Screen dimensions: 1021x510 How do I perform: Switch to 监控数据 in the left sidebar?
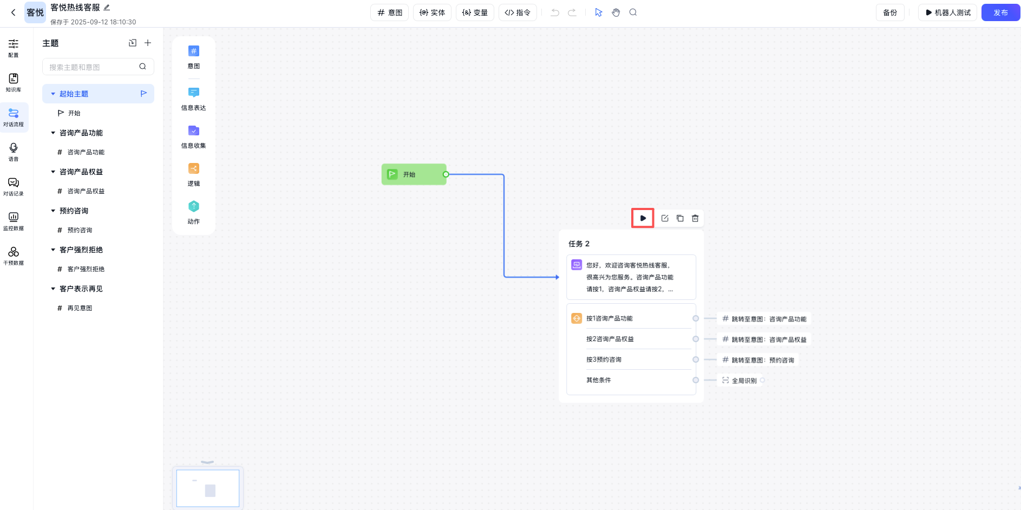(14, 221)
